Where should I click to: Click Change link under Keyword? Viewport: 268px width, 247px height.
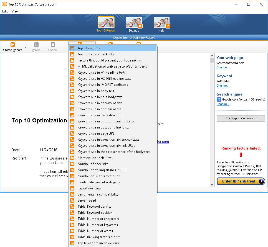[223, 86]
